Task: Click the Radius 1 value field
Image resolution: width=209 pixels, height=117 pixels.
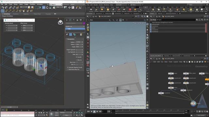Action: tap(79, 42)
